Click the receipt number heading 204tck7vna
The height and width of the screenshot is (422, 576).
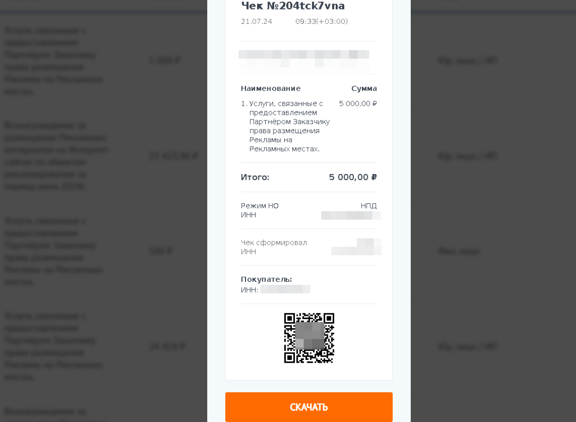point(293,6)
